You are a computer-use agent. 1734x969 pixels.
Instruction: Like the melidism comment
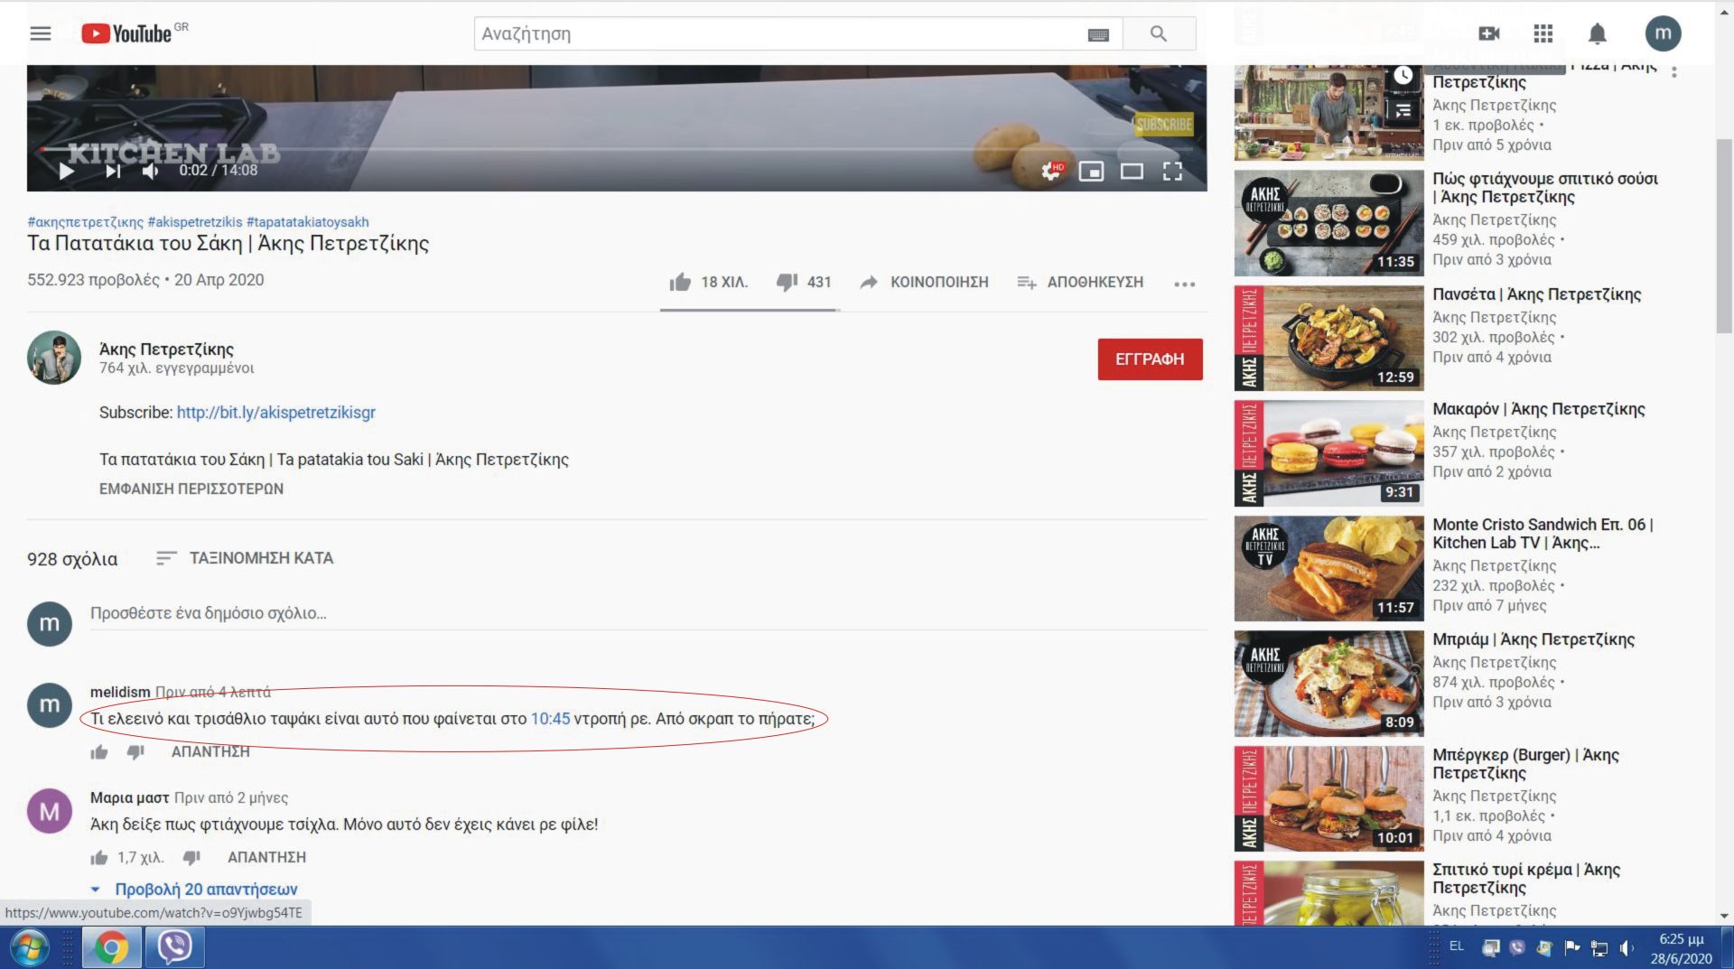99,751
